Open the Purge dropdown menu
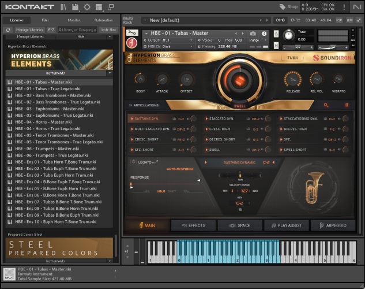This screenshot has height=289, width=365. [256, 40]
